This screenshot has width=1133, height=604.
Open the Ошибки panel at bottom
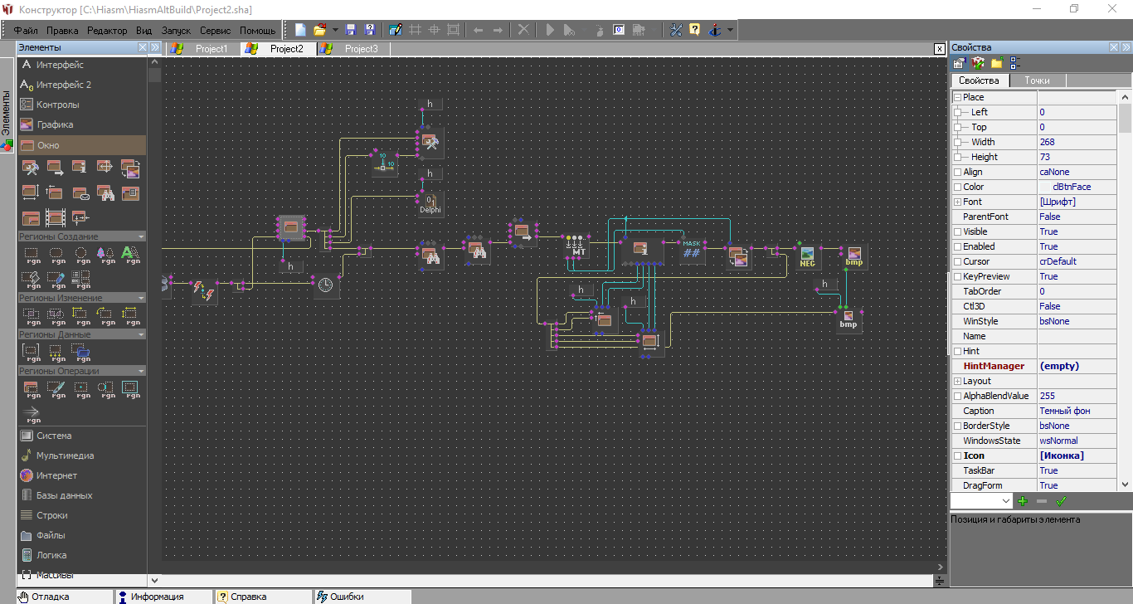[362, 597]
